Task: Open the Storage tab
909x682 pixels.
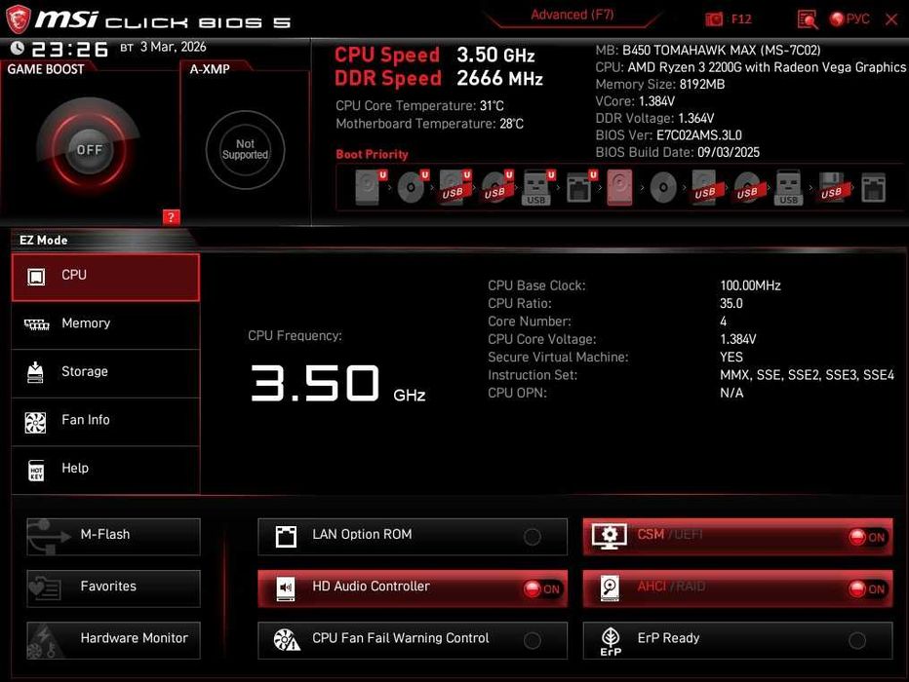Action: (105, 373)
